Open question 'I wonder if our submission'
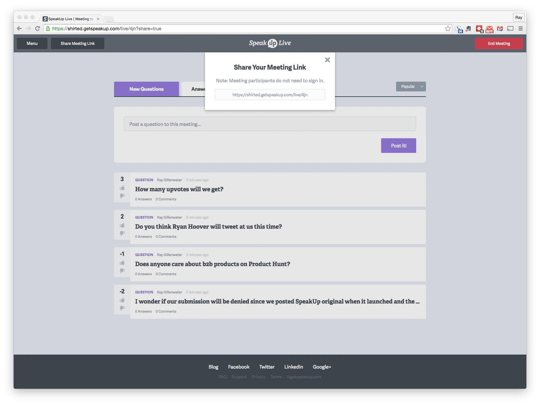Image resolution: width=540 pixels, height=405 pixels. tap(277, 302)
